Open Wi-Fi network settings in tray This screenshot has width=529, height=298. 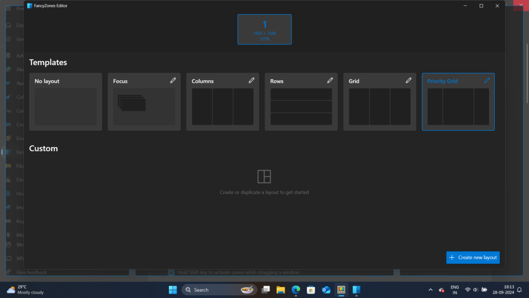tap(468, 290)
